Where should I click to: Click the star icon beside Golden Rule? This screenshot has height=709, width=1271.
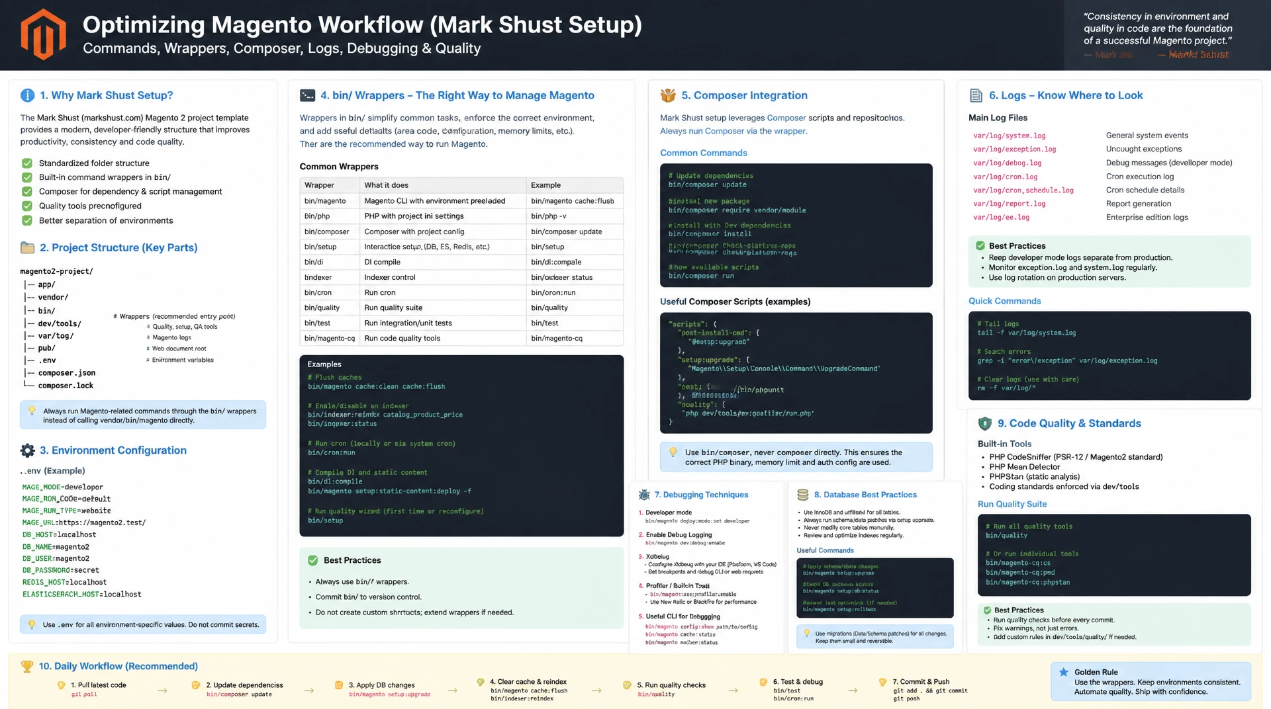tap(1064, 672)
